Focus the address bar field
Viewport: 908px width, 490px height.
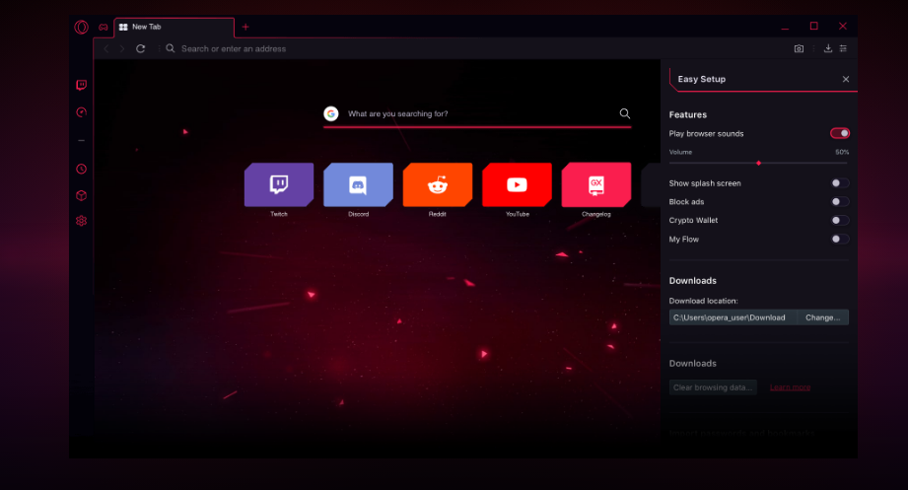click(475, 48)
